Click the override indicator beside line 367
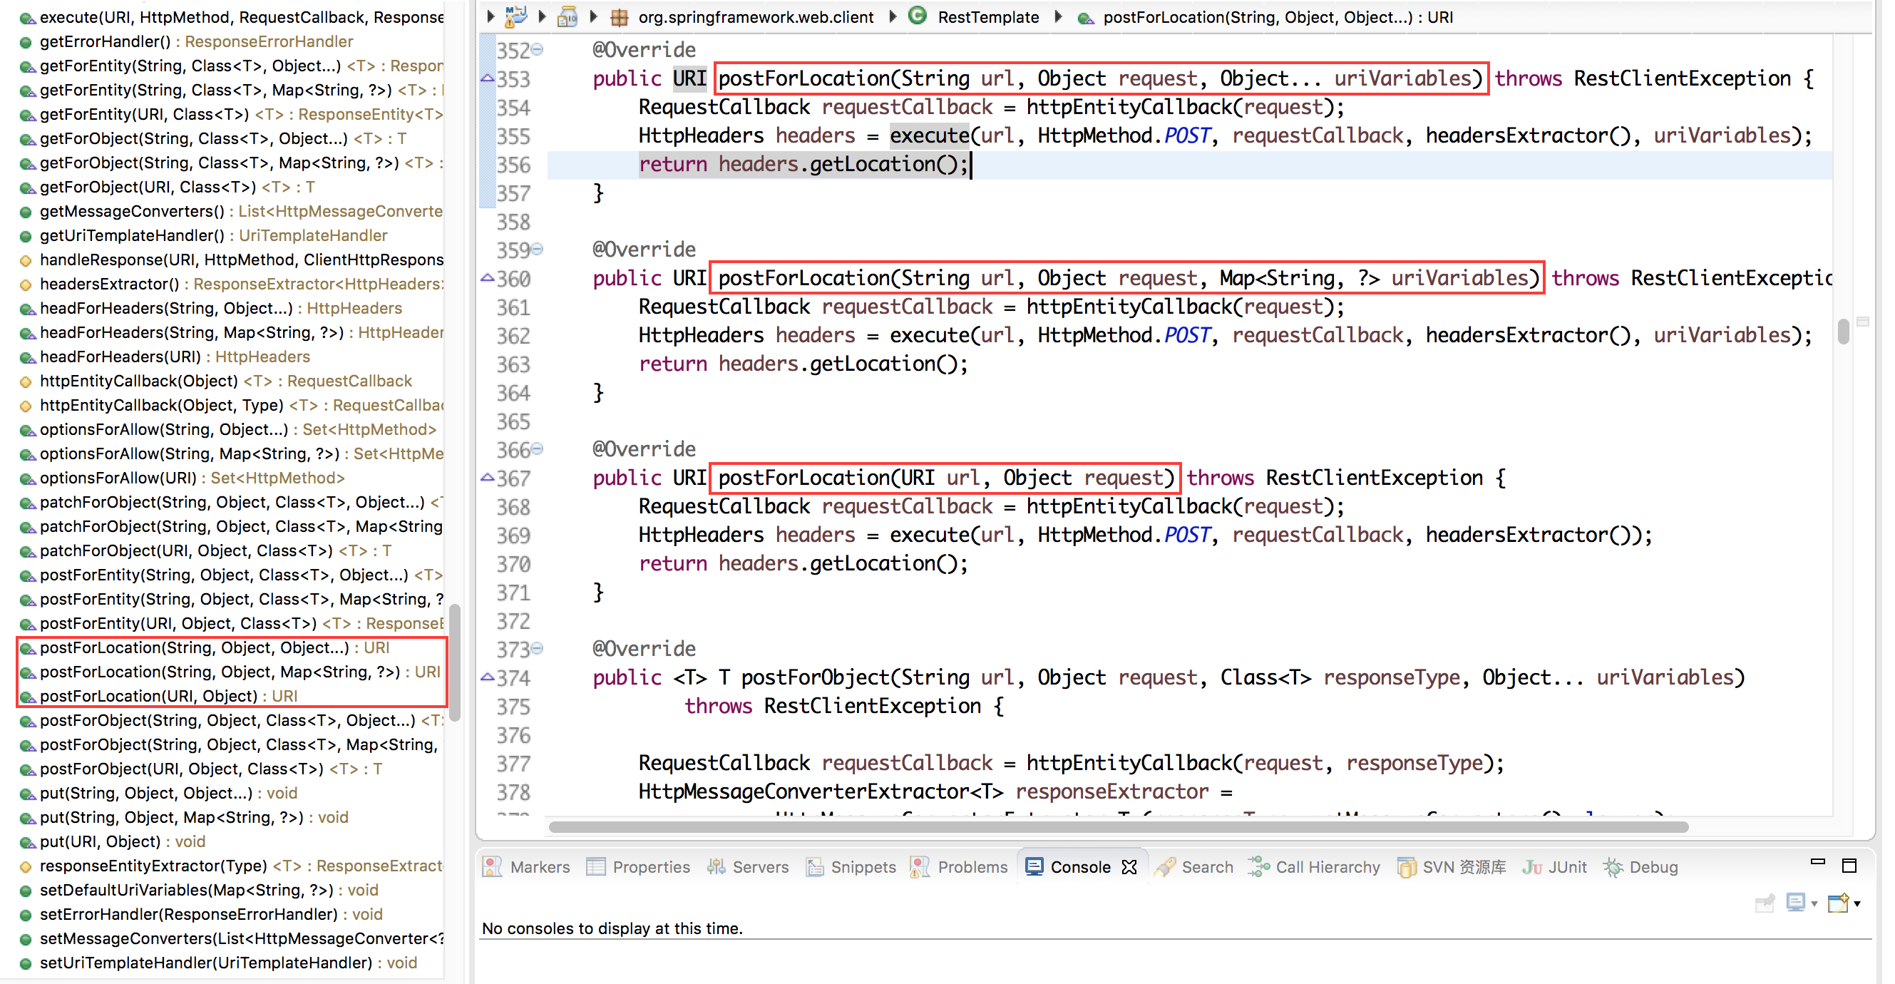The image size is (1895, 984). click(487, 477)
